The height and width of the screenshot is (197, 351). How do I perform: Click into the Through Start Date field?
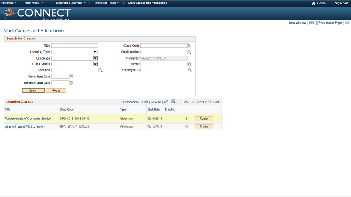point(60,83)
